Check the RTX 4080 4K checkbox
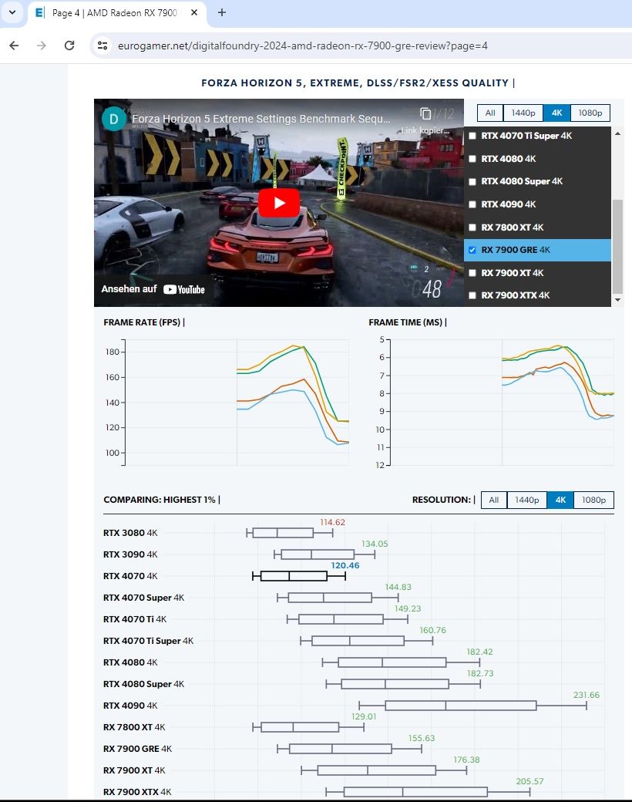Screen dimensions: 632x802 pos(472,159)
